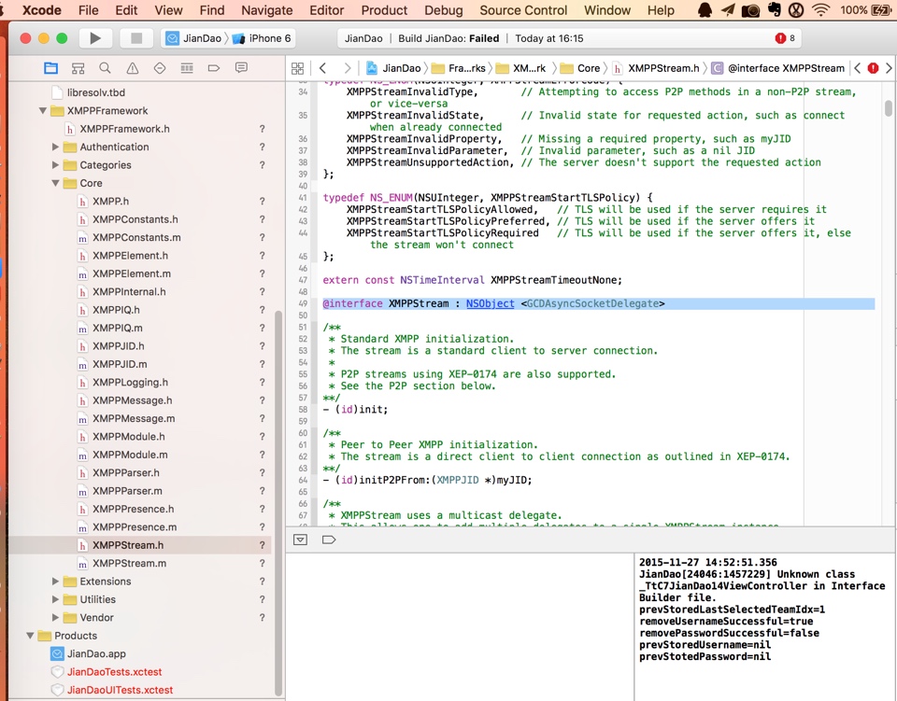Open the Report navigator

pos(241,68)
